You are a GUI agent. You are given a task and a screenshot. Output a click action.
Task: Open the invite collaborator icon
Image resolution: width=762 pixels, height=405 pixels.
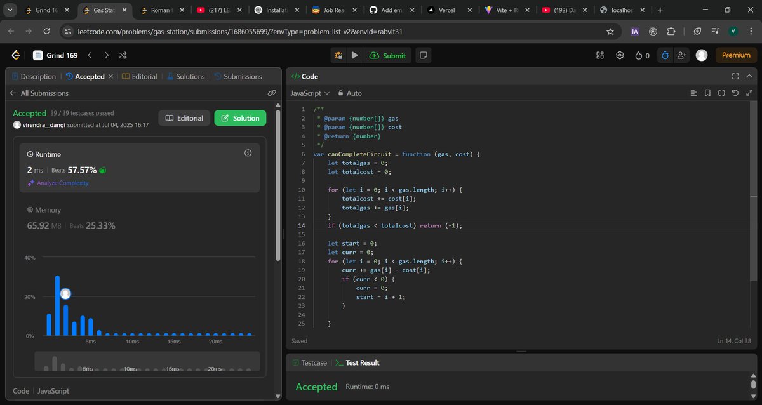(682, 55)
